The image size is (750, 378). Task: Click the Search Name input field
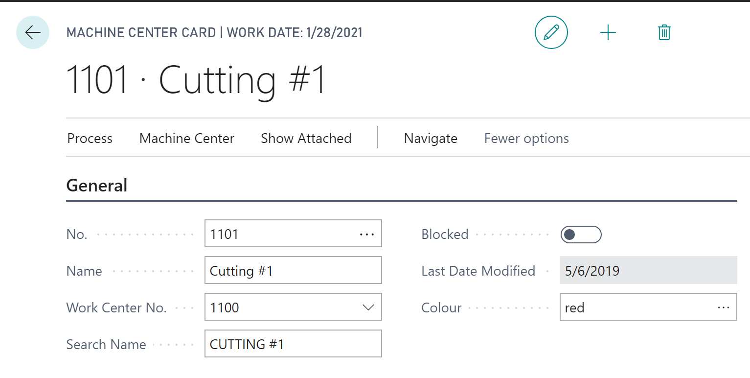(x=293, y=344)
